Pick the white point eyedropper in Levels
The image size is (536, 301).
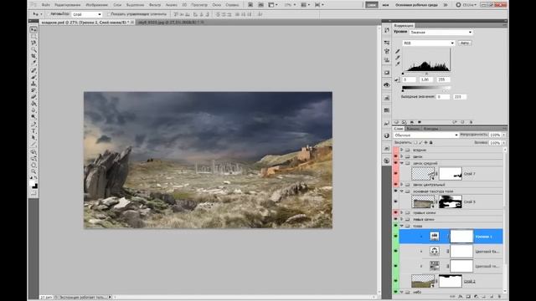click(398, 64)
